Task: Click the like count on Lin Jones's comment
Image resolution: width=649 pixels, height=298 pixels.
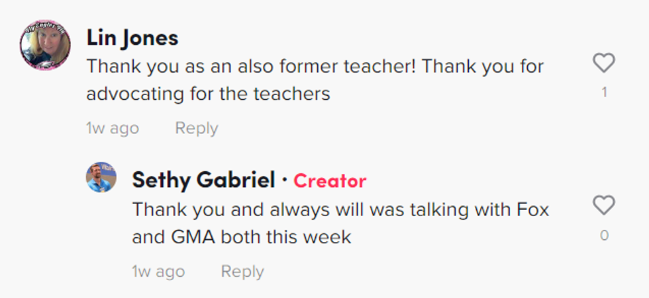Action: coord(604,93)
